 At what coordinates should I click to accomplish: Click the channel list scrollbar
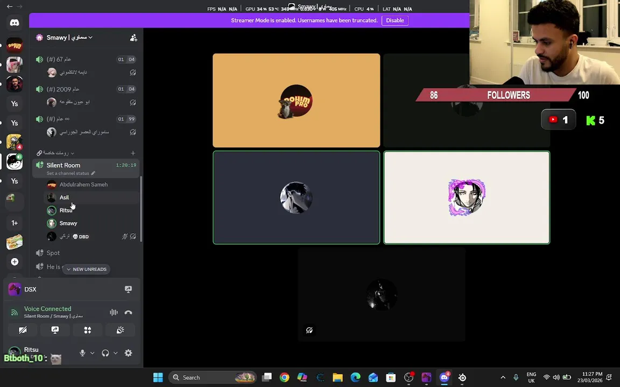point(141,209)
